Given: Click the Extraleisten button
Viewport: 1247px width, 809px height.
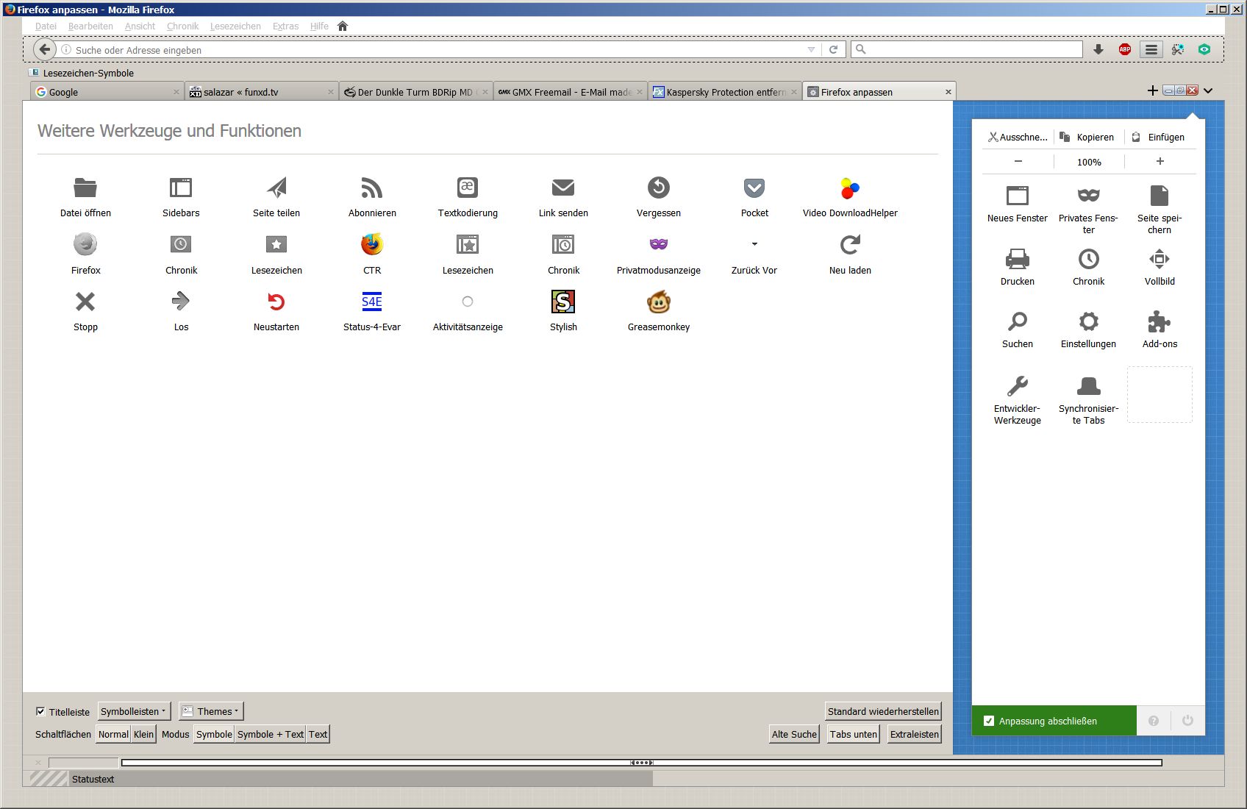Looking at the screenshot, I should pos(915,734).
